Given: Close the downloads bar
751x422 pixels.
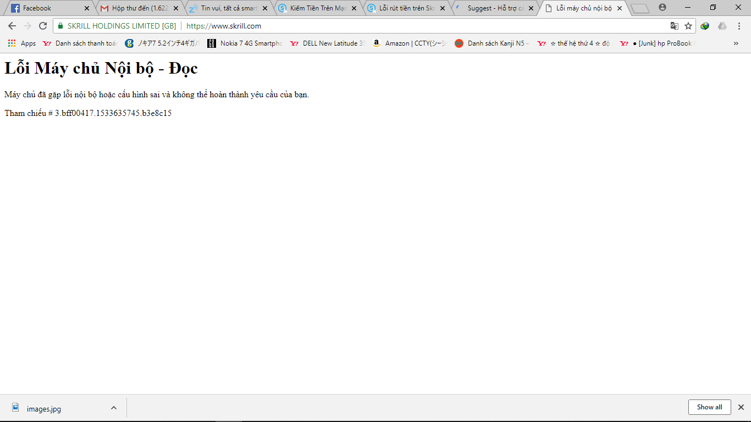Looking at the screenshot, I should click(741, 407).
